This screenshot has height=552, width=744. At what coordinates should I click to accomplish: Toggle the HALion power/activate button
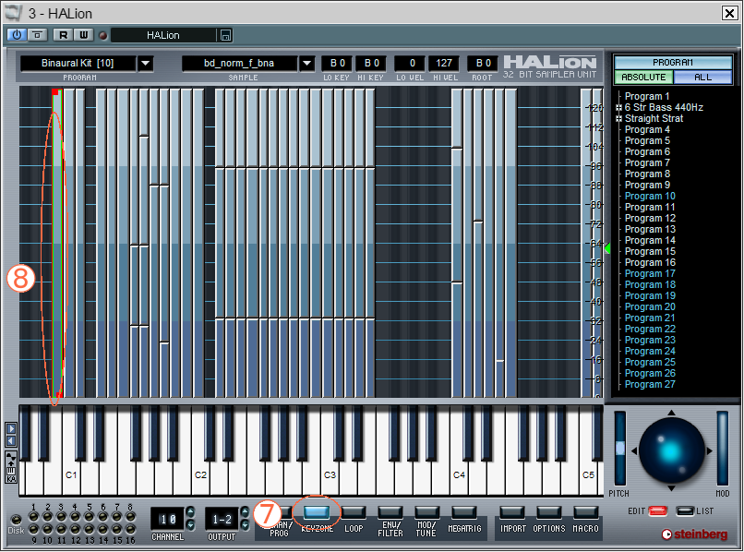18,35
